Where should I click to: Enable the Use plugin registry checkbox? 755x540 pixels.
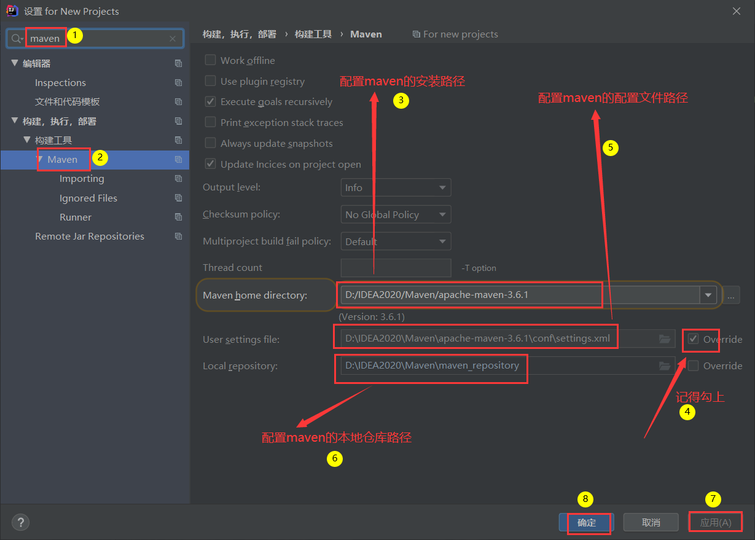pos(210,81)
